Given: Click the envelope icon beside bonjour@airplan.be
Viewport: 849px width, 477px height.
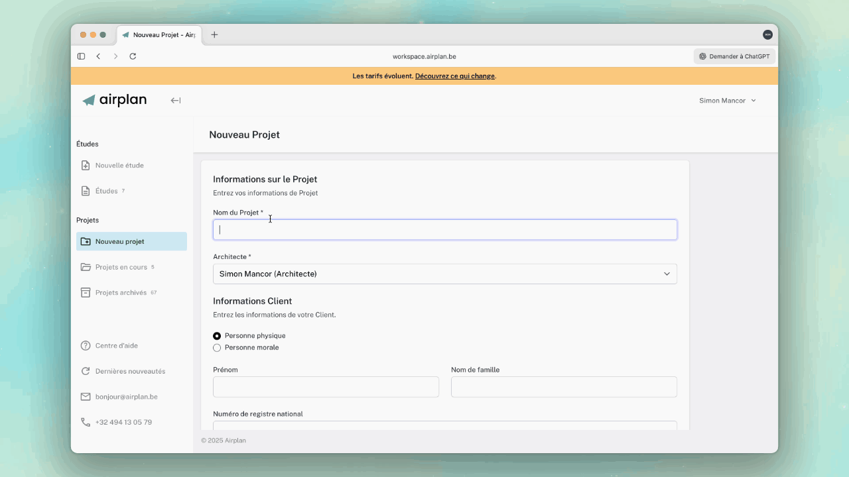Looking at the screenshot, I should tap(86, 397).
